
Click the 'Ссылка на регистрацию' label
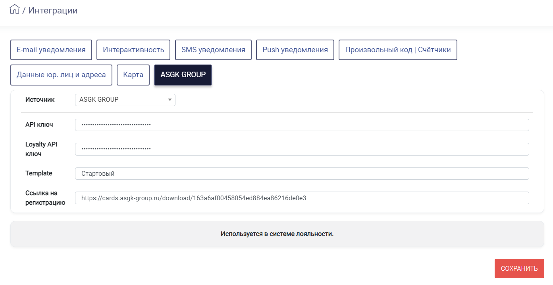point(45,198)
